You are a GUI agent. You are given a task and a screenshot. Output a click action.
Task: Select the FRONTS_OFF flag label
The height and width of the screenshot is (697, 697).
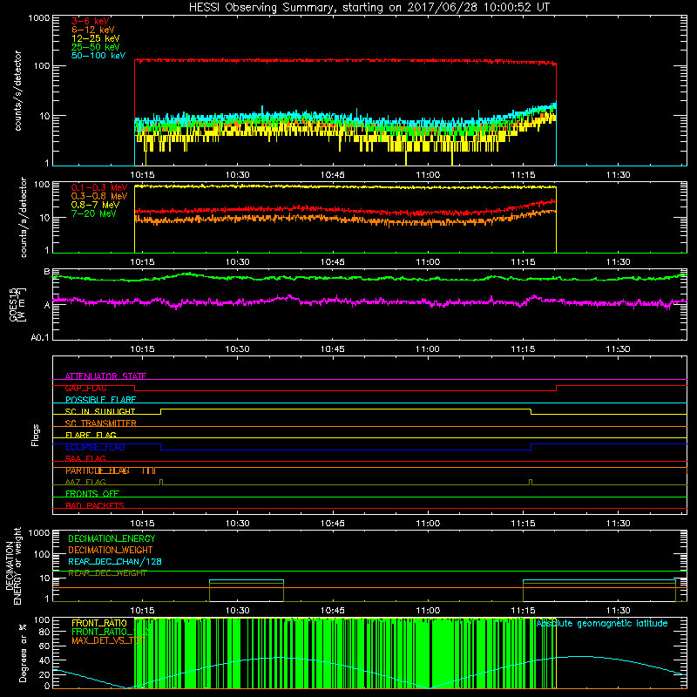tap(92, 494)
